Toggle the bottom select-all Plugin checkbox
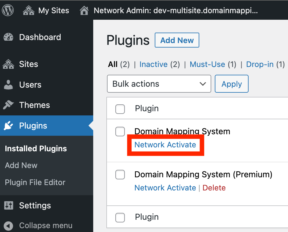This screenshot has height=232, width=288. pyautogui.click(x=120, y=217)
